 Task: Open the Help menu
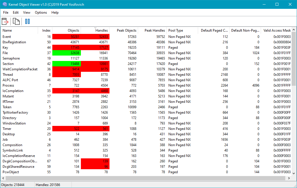coord(55,13)
